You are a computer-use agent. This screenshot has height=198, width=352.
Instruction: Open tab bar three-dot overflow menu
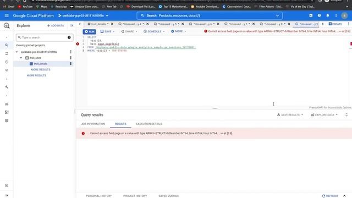point(349,24)
